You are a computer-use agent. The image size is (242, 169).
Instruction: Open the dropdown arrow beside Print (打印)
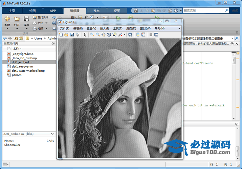(x=46, y=28)
